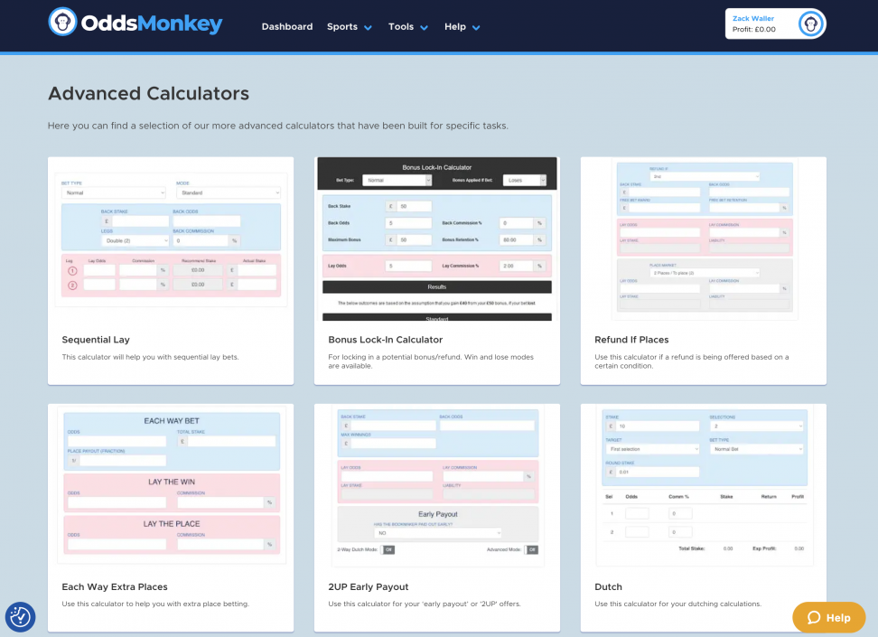The image size is (878, 637).
Task: Click the Sequential Lay title
Action: point(96,340)
